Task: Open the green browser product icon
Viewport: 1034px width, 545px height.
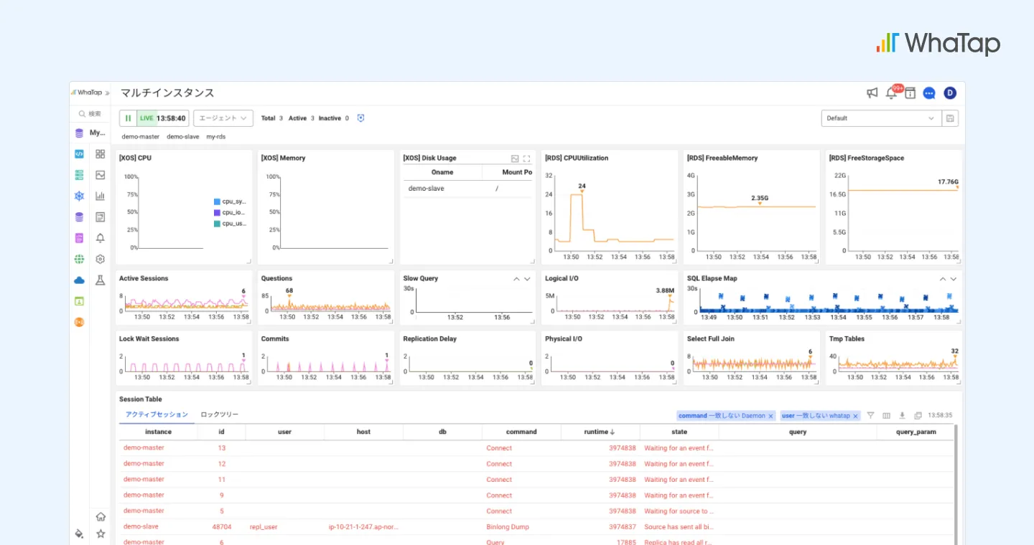Action: (x=79, y=301)
